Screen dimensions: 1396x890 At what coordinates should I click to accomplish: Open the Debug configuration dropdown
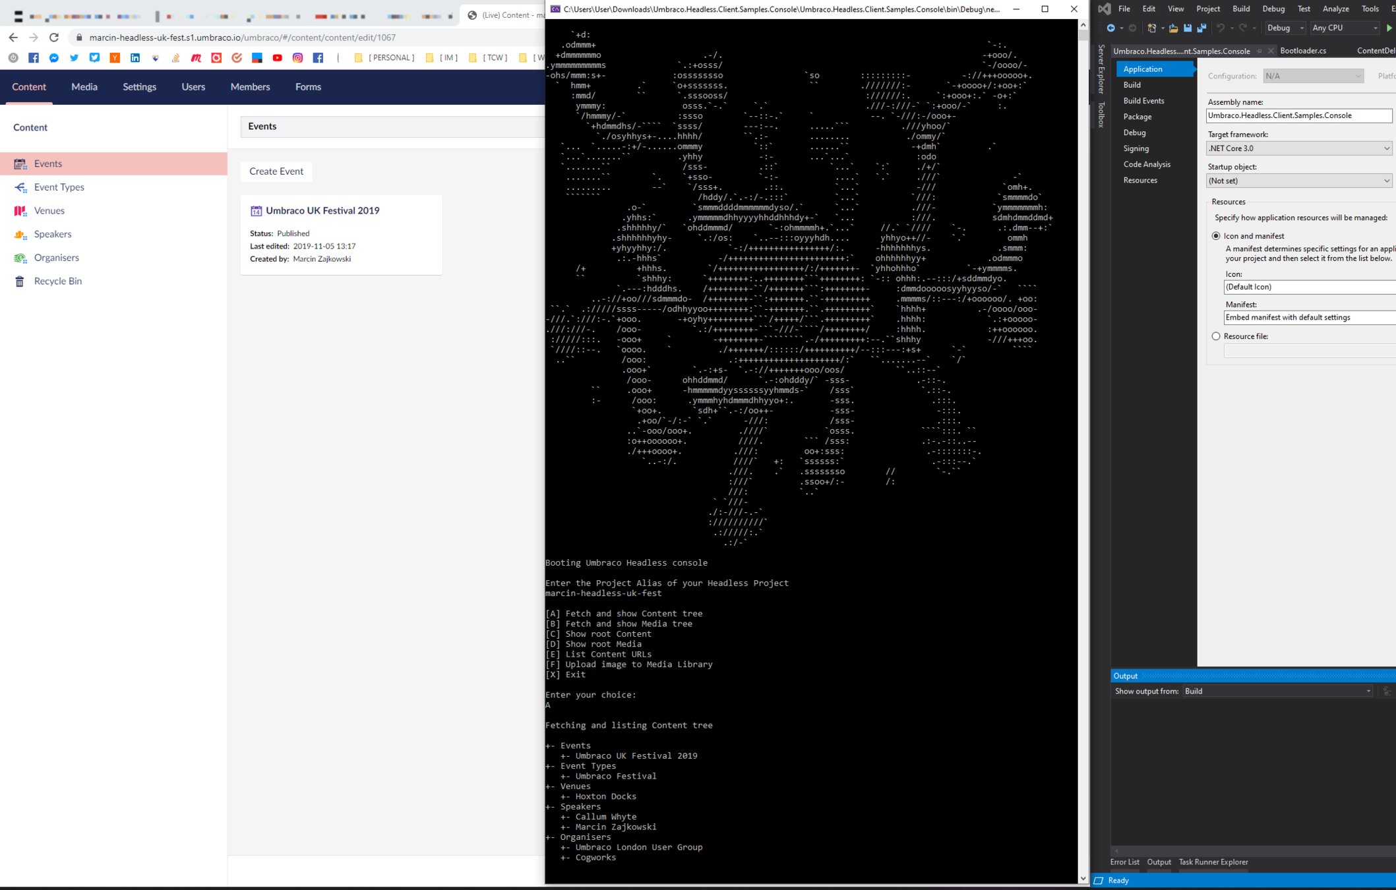coord(1285,28)
